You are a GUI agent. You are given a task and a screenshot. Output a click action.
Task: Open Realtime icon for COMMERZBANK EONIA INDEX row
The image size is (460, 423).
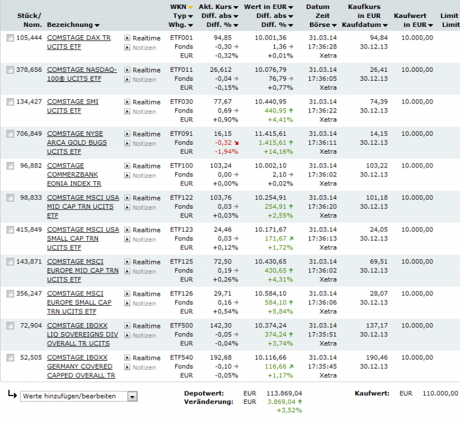tap(127, 166)
